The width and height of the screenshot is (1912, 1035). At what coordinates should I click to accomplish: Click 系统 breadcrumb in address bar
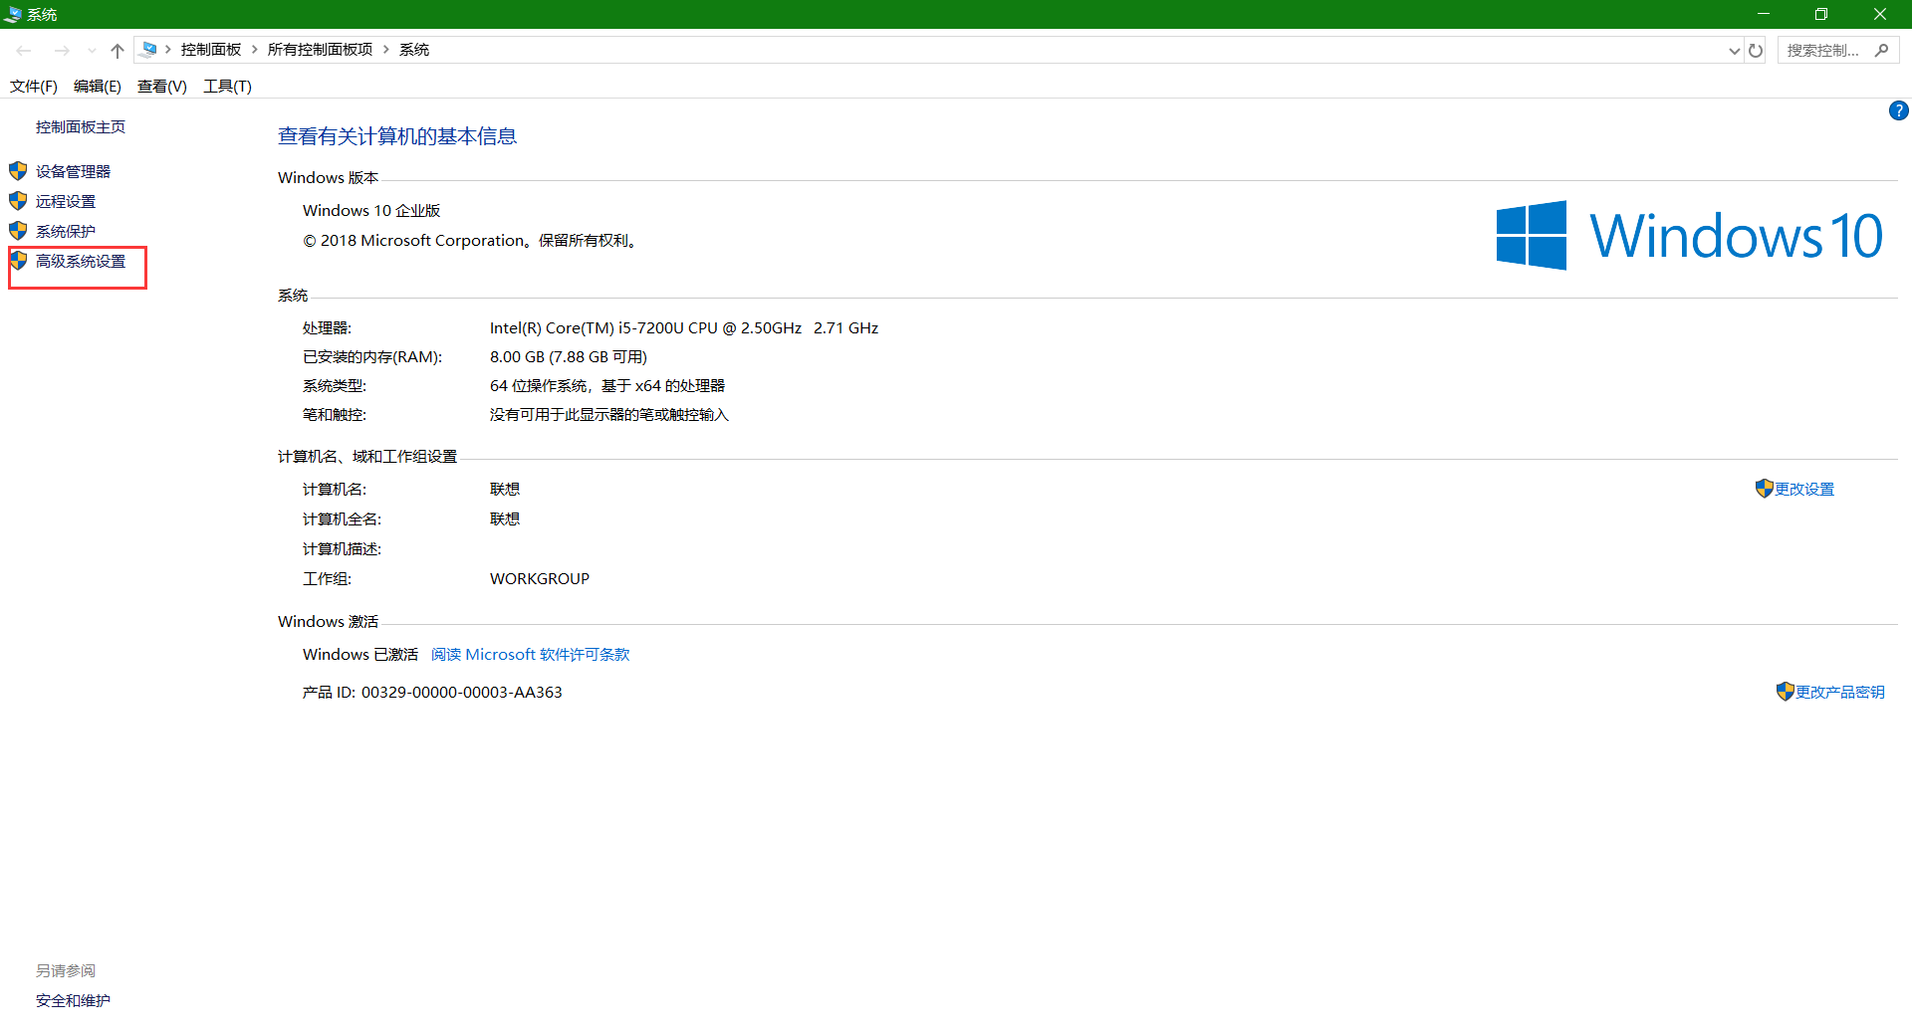pyautogui.click(x=414, y=49)
